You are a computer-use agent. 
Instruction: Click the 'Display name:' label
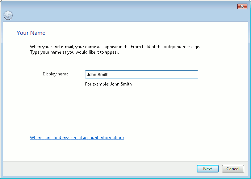tap(56, 74)
